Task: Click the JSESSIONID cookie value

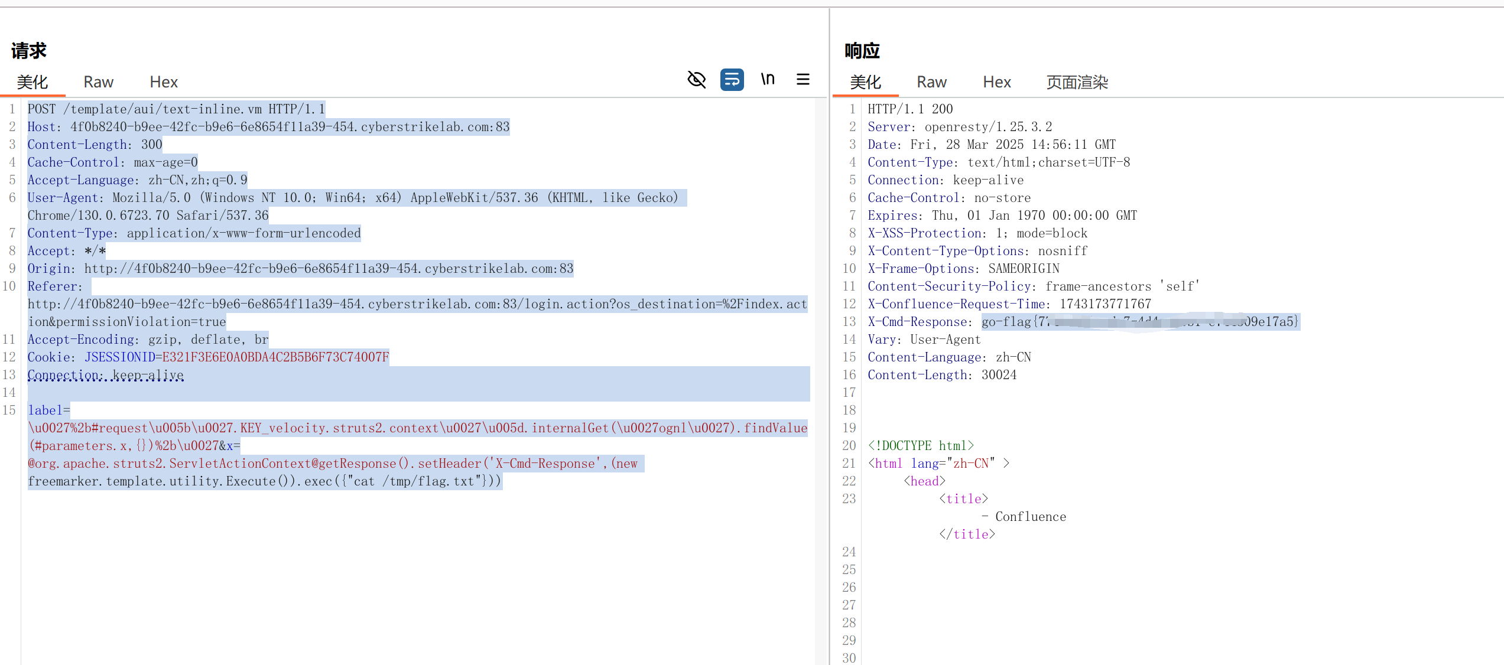Action: pyautogui.click(x=275, y=357)
